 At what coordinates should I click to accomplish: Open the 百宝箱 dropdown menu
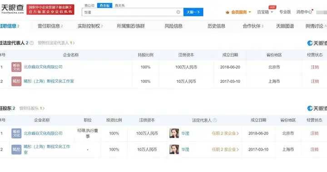[x=265, y=12]
